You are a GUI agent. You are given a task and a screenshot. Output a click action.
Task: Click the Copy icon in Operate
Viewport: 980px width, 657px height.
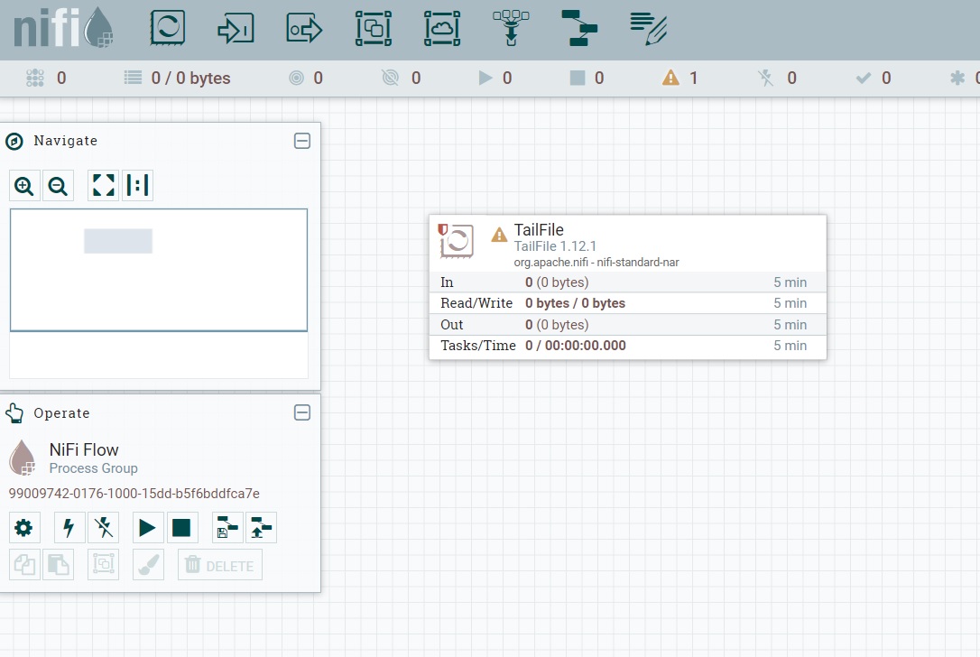tap(24, 565)
